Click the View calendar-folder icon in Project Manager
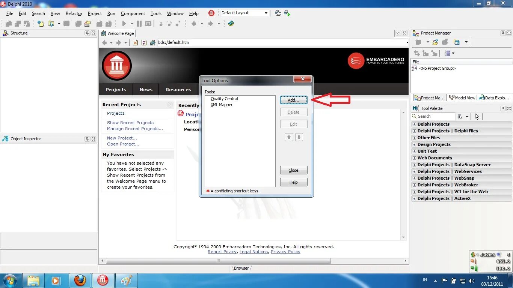The image size is (513, 288). click(457, 42)
